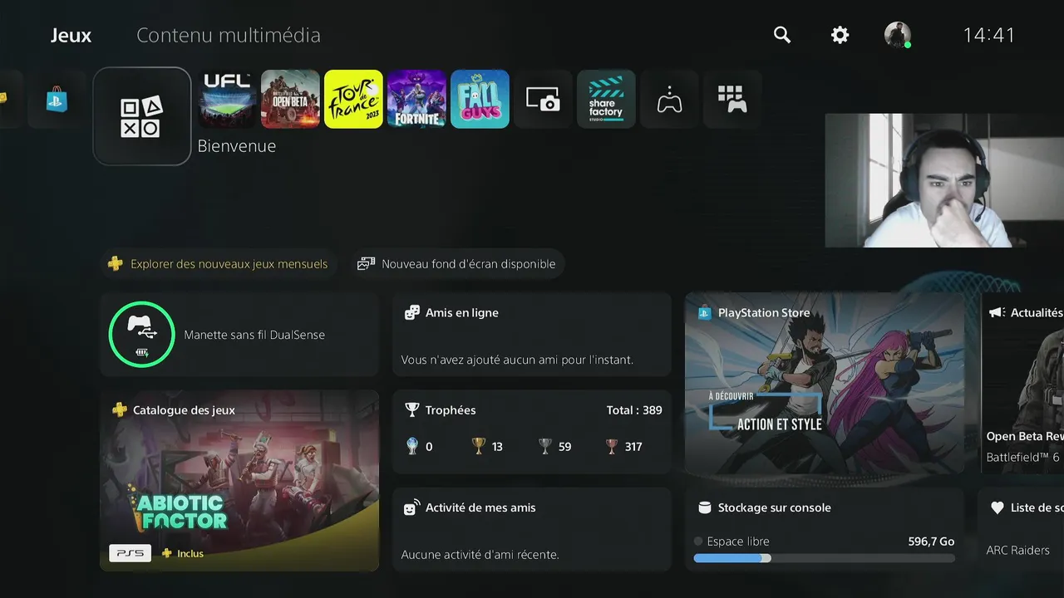Launch the UFL game tile
This screenshot has width=1064, height=598.
(228, 99)
